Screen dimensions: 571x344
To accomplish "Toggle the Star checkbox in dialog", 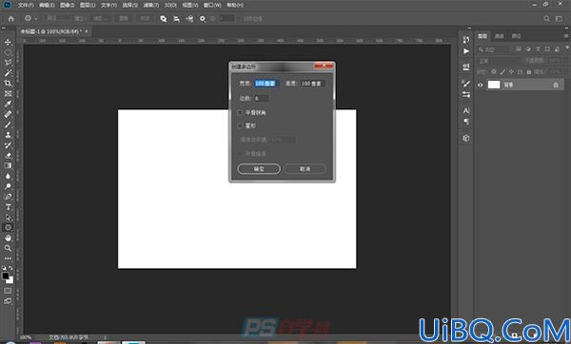I will tap(240, 125).
